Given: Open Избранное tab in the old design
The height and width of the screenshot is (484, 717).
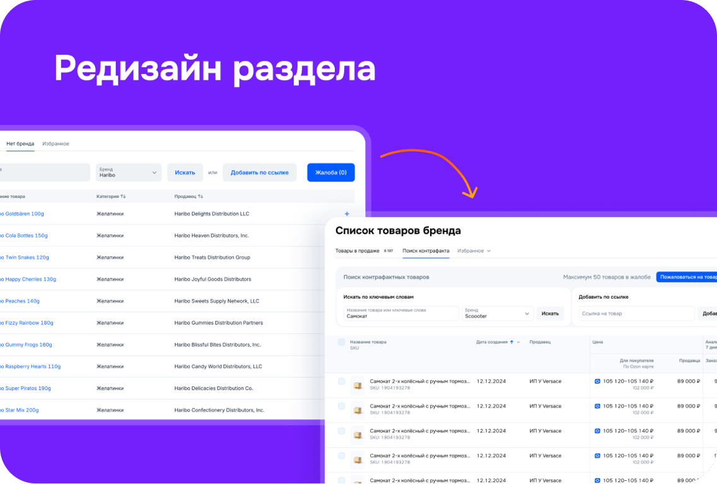Looking at the screenshot, I should click(x=55, y=144).
